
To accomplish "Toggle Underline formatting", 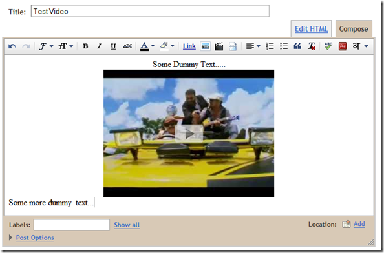I will click(113, 46).
